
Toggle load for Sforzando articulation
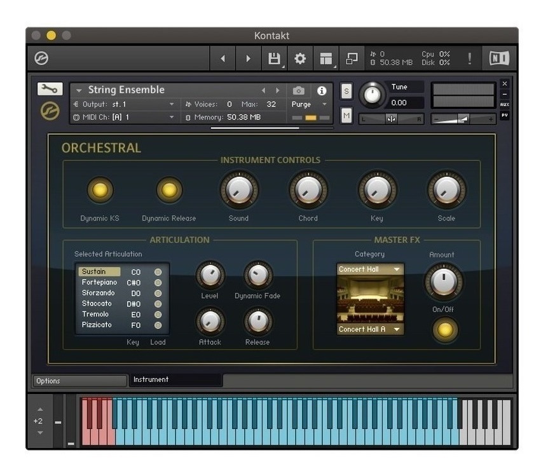(x=158, y=293)
